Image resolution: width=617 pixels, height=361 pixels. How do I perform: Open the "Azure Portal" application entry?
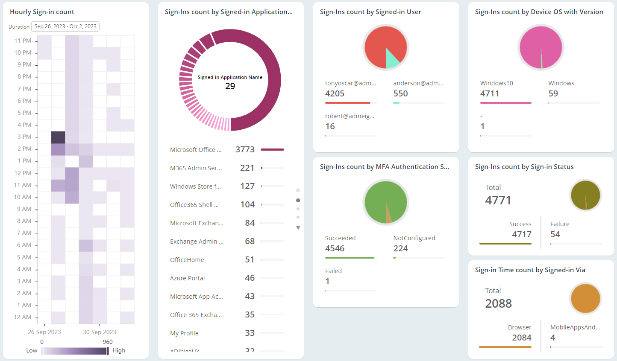[187, 278]
